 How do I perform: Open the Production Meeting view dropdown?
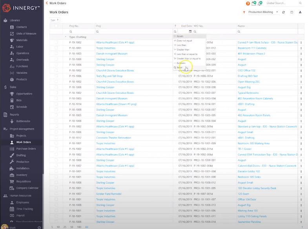click(x=263, y=12)
